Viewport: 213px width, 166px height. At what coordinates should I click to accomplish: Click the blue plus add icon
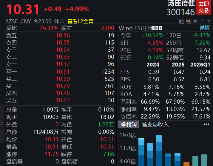[x=209, y=21]
